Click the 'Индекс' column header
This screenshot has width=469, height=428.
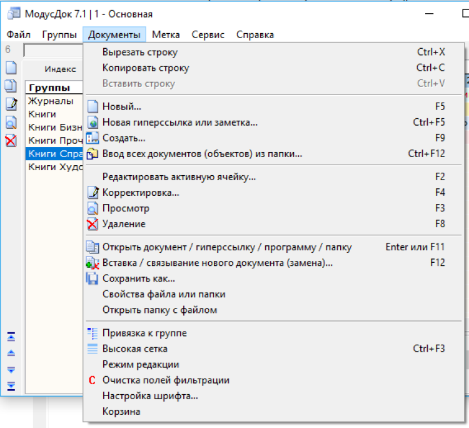(60, 69)
